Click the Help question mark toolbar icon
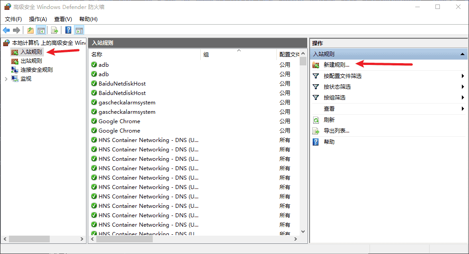 [69, 30]
